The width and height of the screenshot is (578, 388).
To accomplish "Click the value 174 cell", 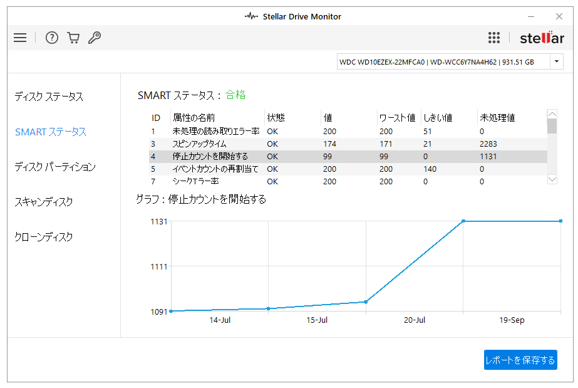I will pos(329,144).
